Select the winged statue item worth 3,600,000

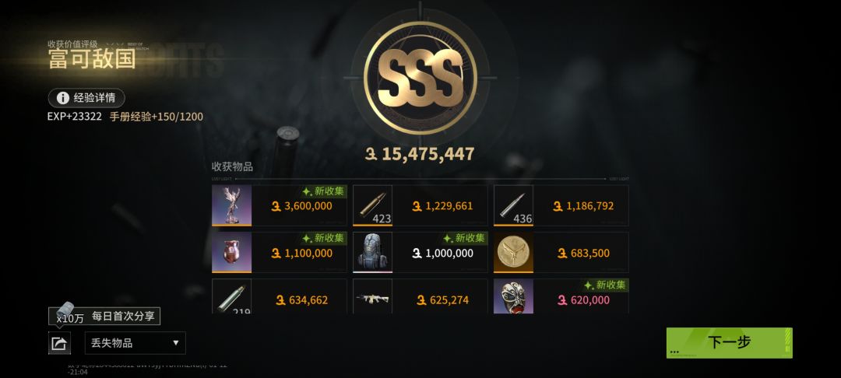tap(232, 205)
